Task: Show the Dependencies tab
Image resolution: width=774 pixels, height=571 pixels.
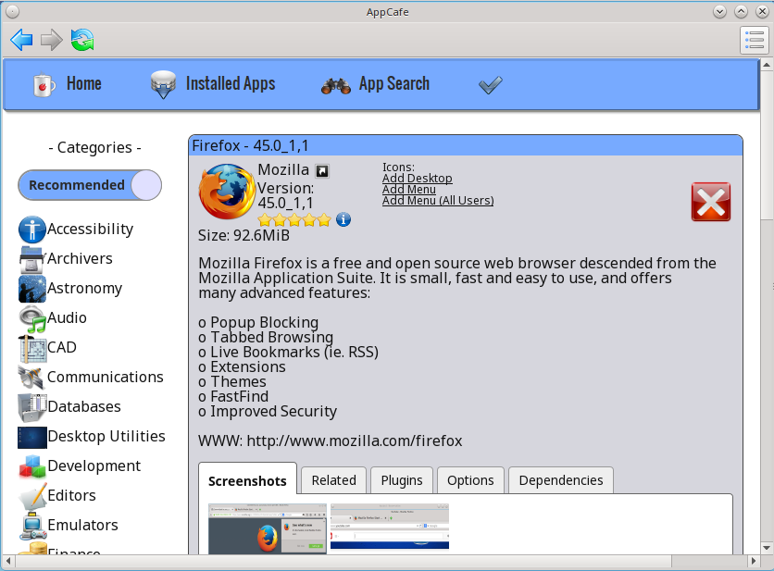Action: (561, 480)
